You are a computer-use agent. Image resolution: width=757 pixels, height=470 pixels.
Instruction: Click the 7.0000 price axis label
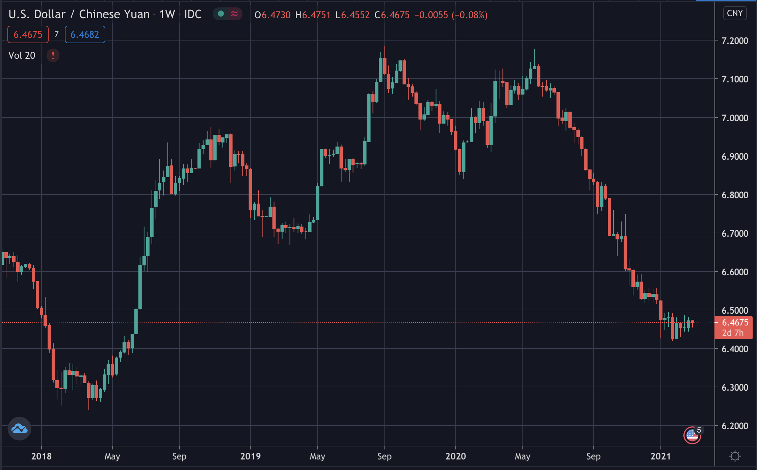click(x=735, y=118)
